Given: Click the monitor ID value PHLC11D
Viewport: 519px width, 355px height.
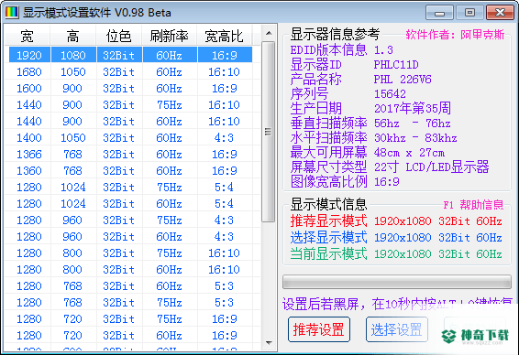Looking at the screenshot, I should [x=396, y=64].
